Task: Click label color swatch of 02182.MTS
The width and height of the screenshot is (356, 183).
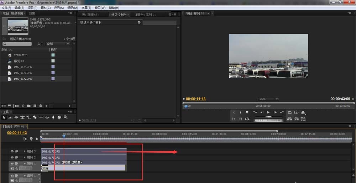Action: [x=53, y=55]
